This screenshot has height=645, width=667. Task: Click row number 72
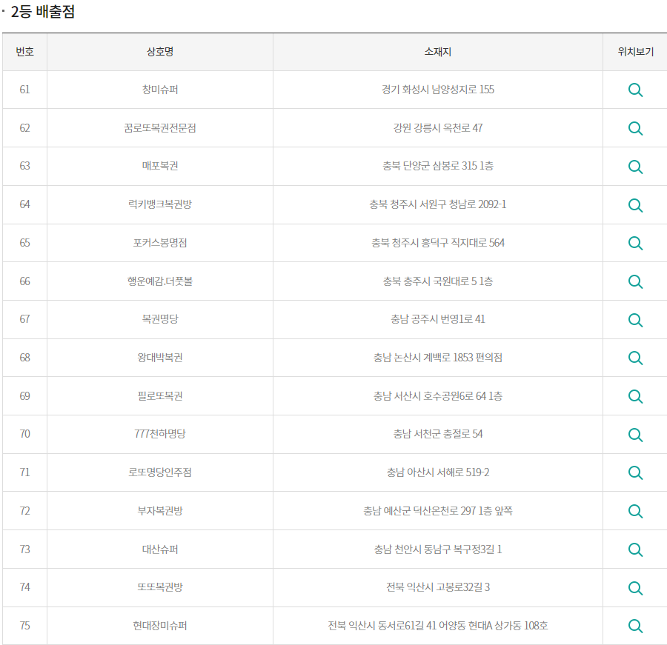tap(24, 510)
